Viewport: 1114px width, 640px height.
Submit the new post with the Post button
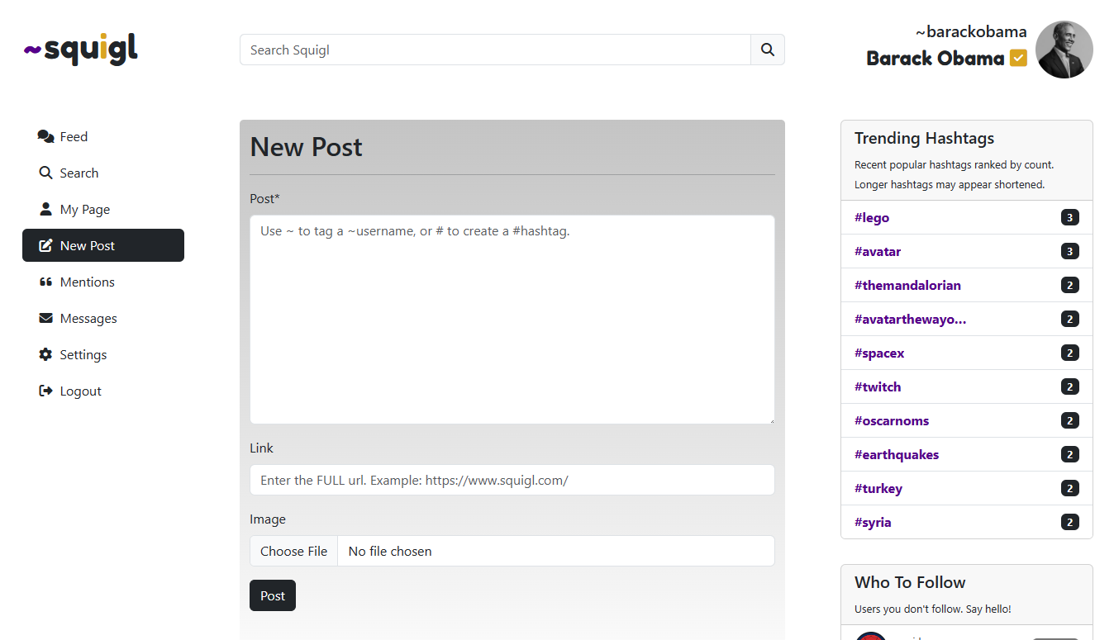point(272,595)
